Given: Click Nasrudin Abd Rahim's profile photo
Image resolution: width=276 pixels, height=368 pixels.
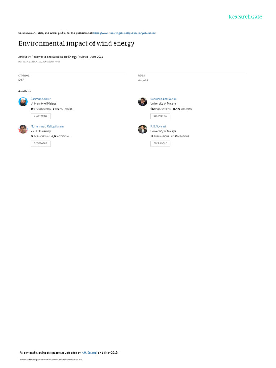Looking at the screenshot, I should (142, 102).
